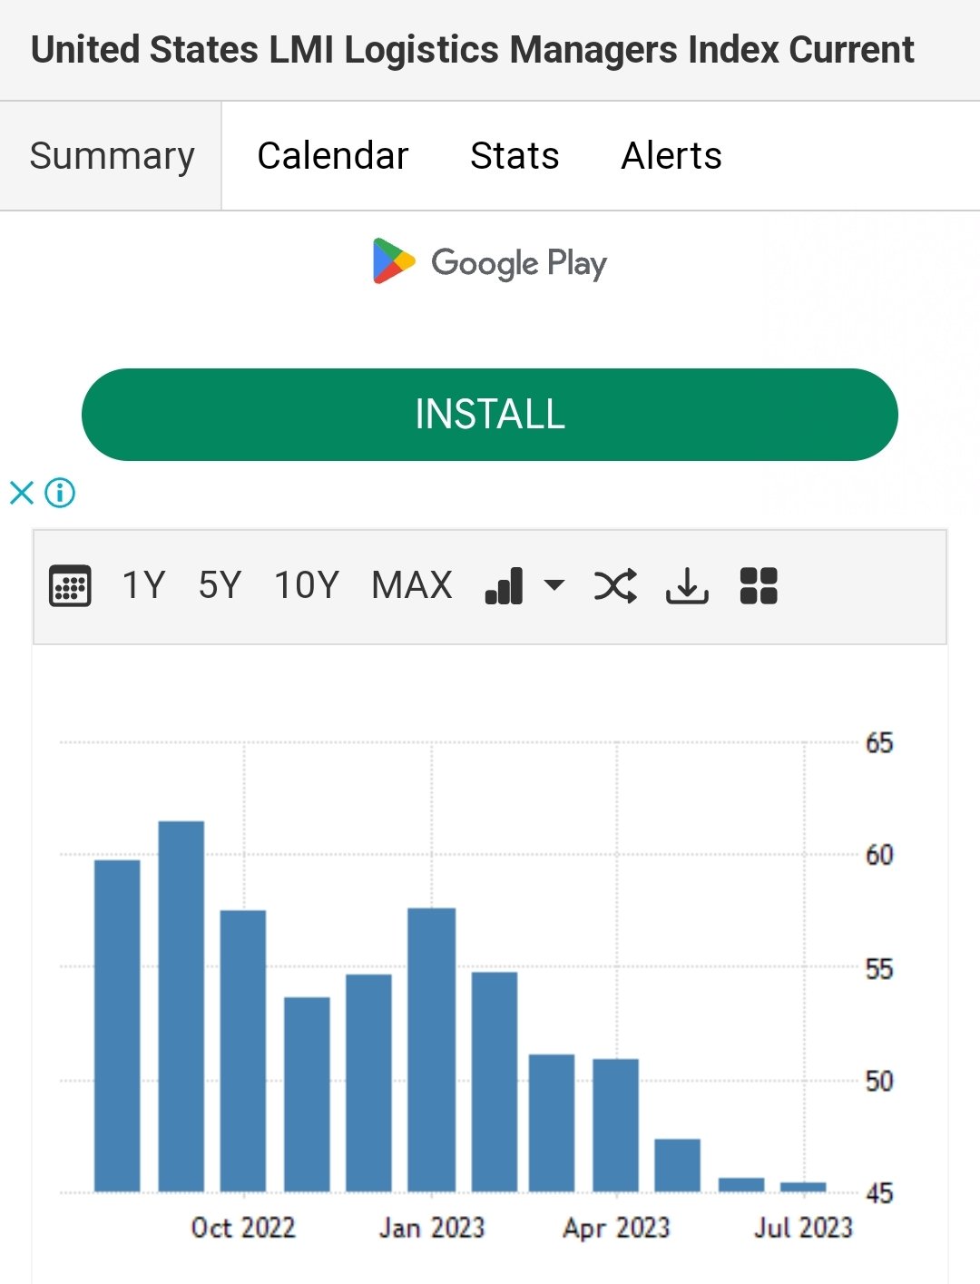The height and width of the screenshot is (1284, 980).
Task: Click the 65 y-axis value
Action: tap(879, 743)
